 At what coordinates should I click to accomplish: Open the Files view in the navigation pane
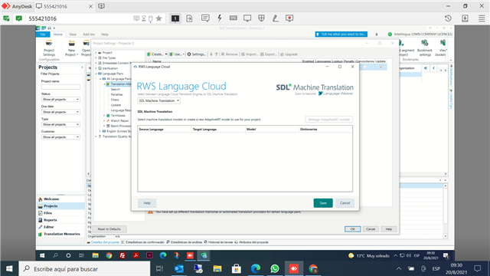click(60, 213)
